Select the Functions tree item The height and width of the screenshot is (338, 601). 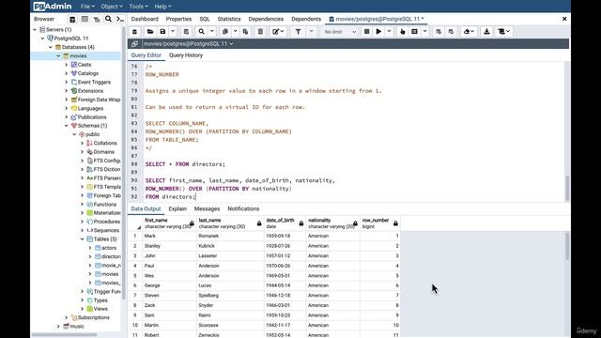(x=104, y=205)
